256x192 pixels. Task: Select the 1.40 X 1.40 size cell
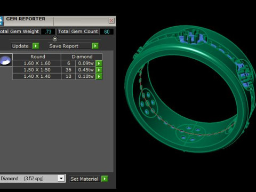click(x=37, y=76)
